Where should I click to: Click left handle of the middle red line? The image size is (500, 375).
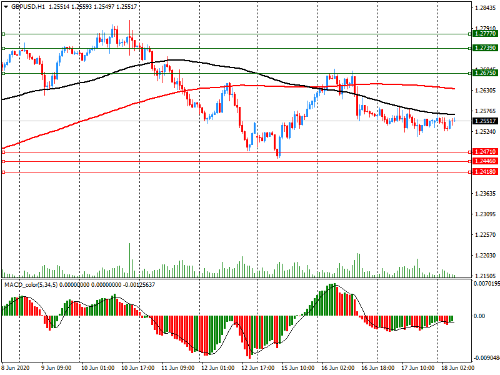point(3,162)
